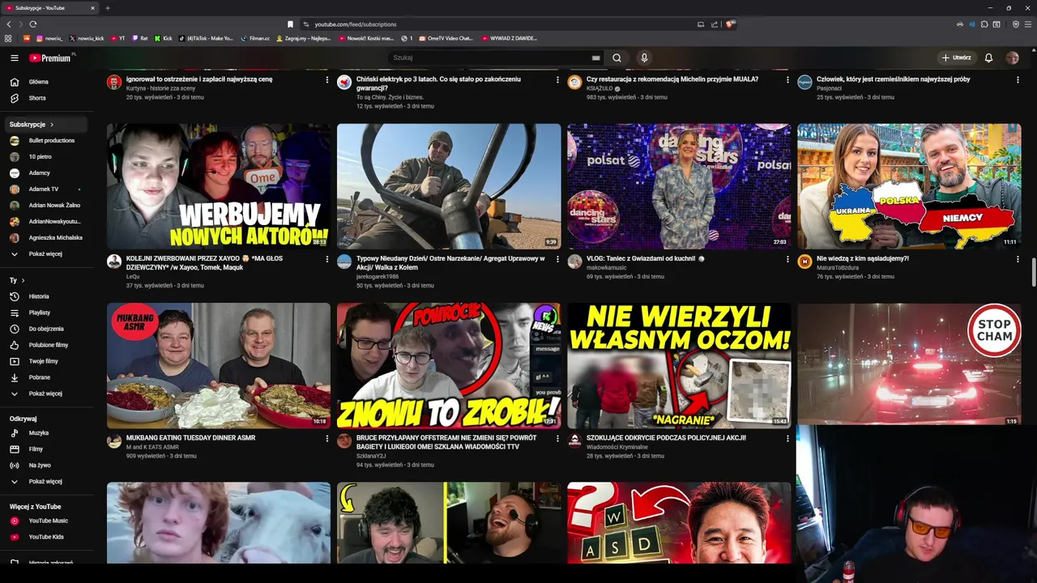
Task: Open Polubione filmy in the sidebar
Action: coord(45,345)
